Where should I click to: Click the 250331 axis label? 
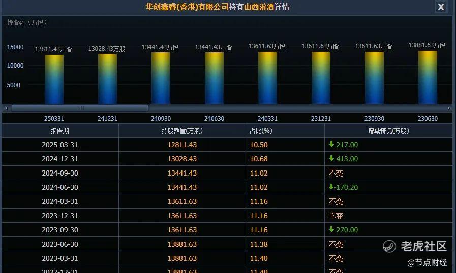pyautogui.click(x=54, y=119)
